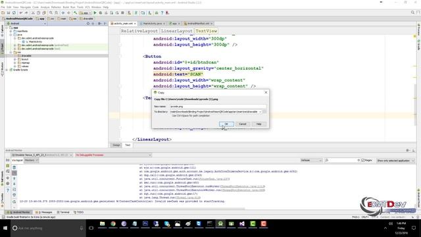The width and height of the screenshot is (421, 237).
Task: Click the scroll-from-source target icon
Action: click(88, 24)
